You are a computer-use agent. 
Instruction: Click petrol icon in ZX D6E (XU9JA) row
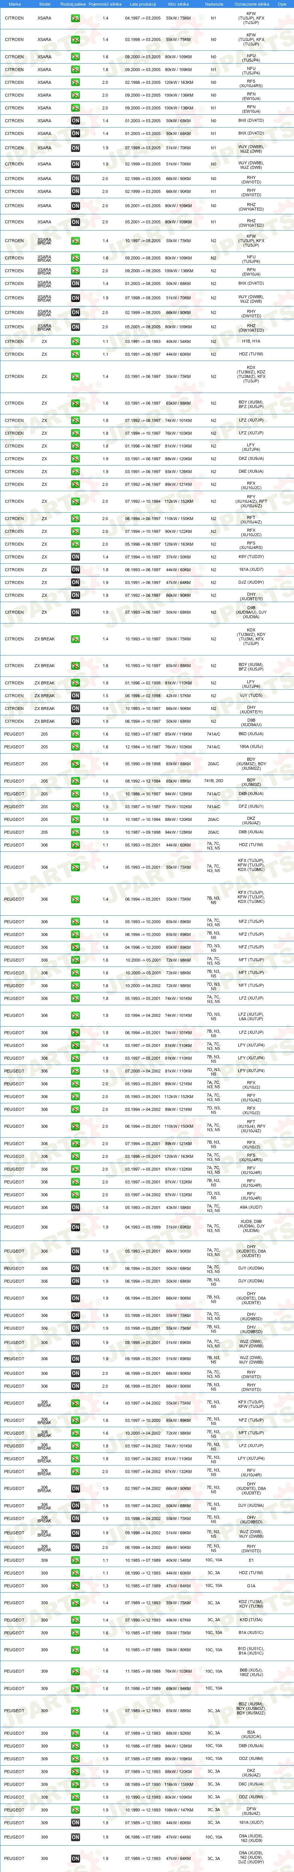[76, 472]
